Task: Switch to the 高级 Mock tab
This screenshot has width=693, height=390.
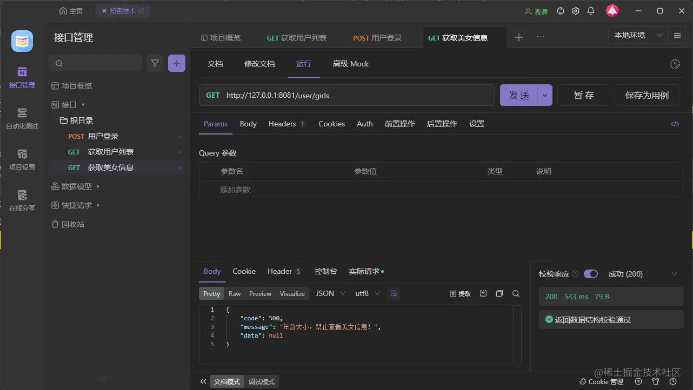Action: [x=351, y=64]
